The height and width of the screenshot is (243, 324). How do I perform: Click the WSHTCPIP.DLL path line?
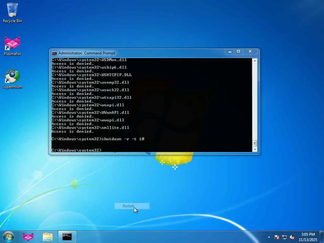click(91, 75)
